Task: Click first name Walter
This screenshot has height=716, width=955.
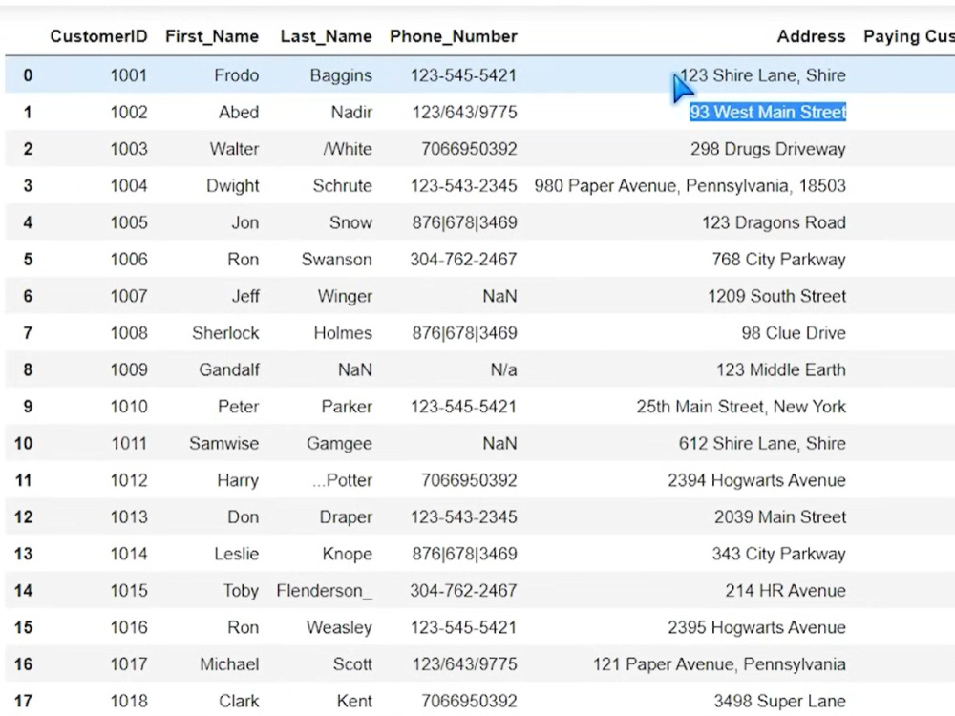Action: [x=235, y=149]
